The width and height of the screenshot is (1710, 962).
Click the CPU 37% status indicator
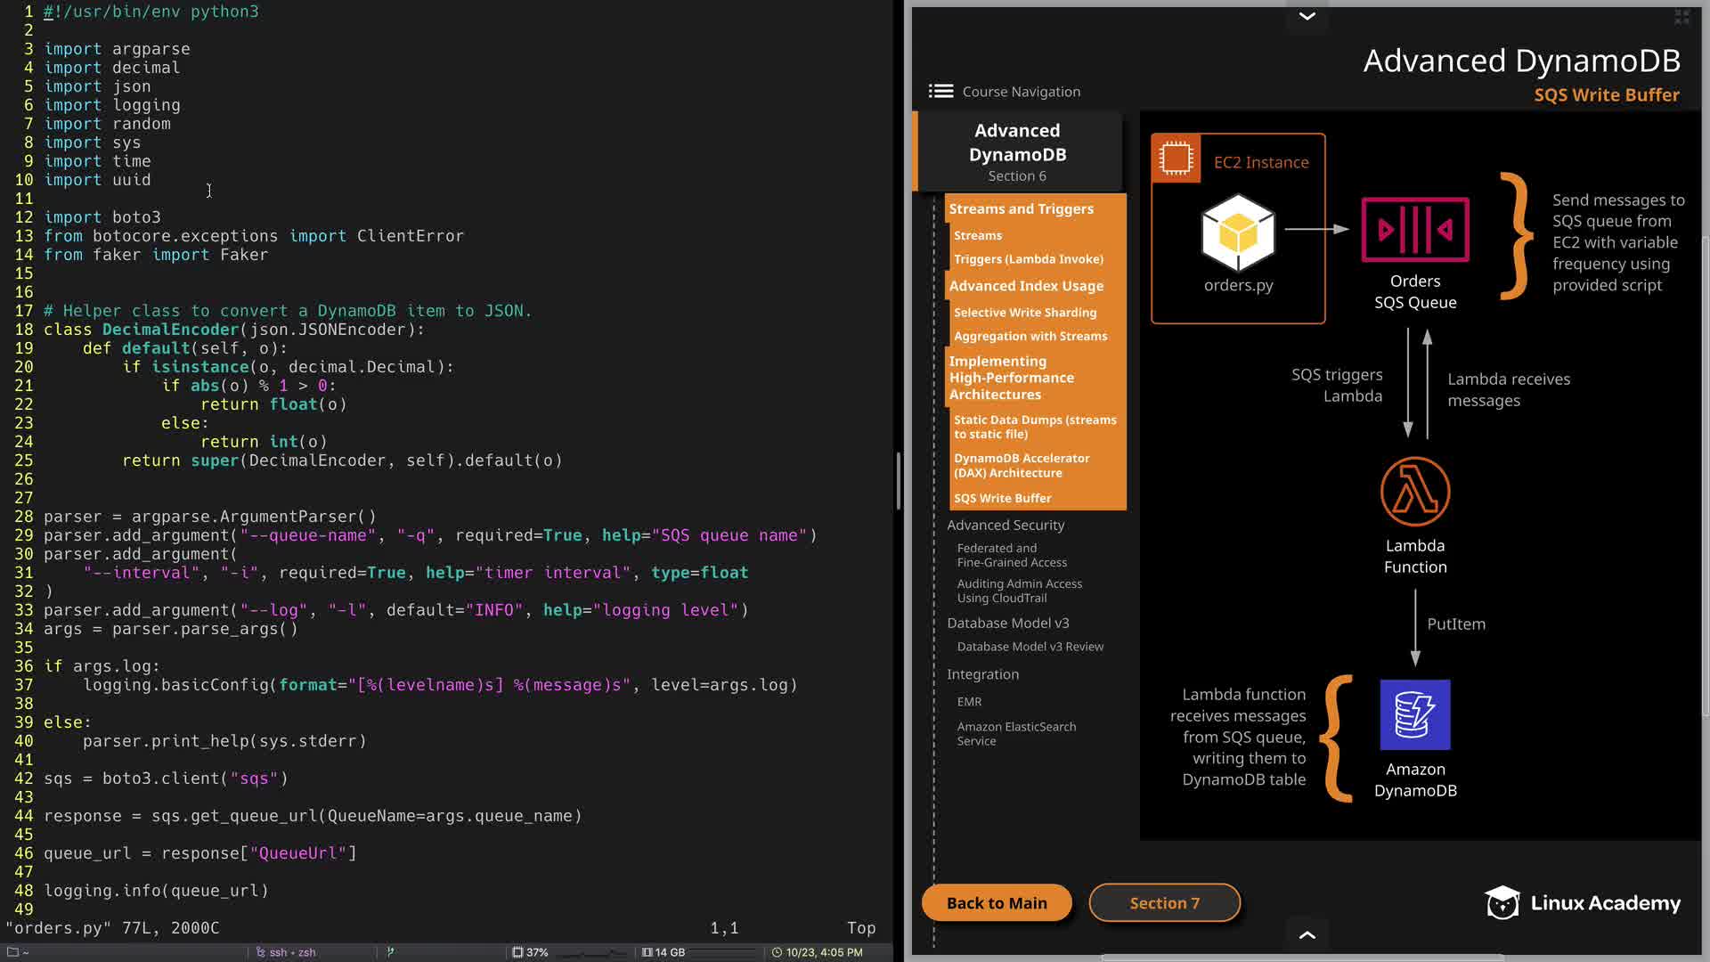coord(530,952)
